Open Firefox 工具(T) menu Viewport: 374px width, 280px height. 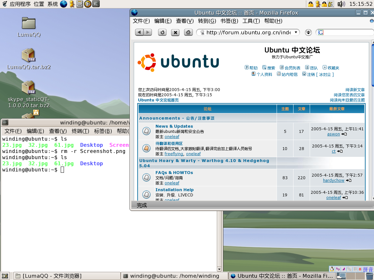point(251,21)
